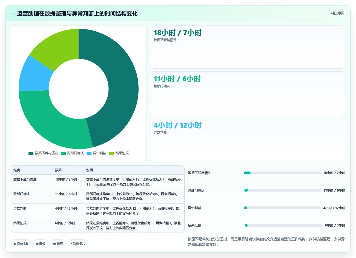
Task: Click table cell 18小时 / 7小时
Action: 66,180
